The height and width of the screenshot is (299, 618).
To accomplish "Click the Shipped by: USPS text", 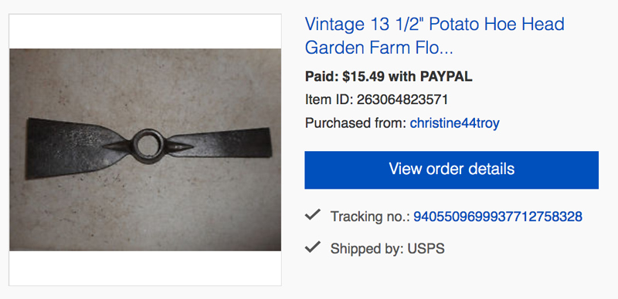I will 388,249.
